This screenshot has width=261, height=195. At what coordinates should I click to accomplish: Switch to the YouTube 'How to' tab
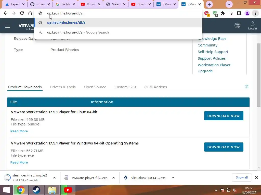click(x=141, y=4)
